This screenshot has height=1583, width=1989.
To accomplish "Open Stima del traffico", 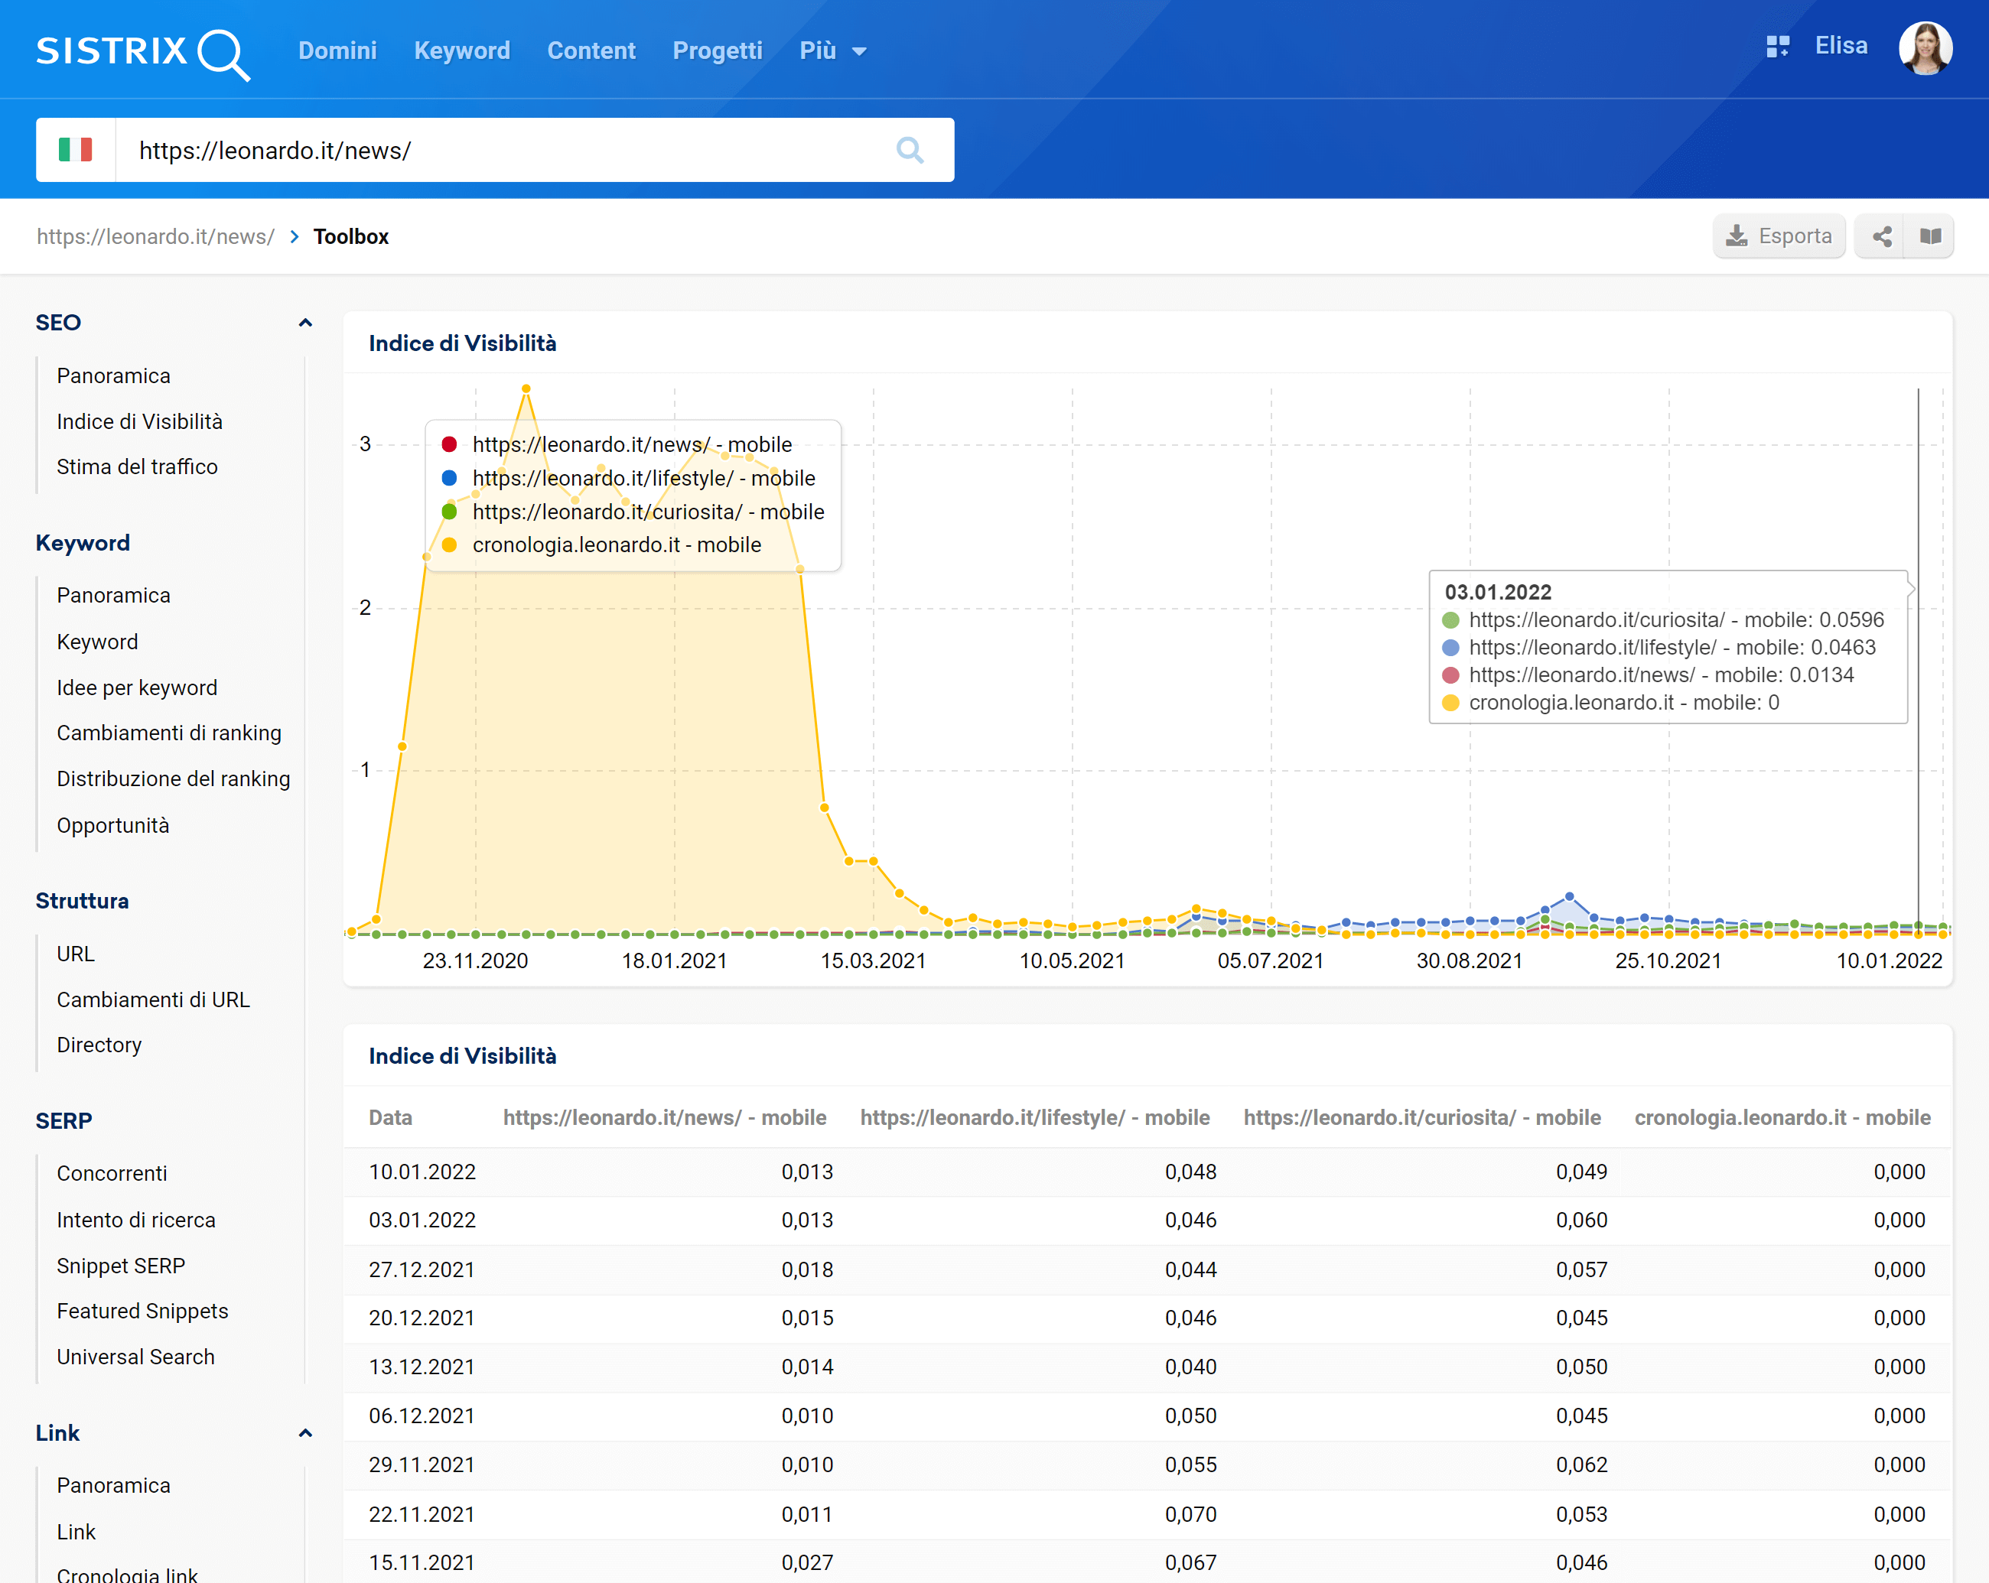I will click(x=138, y=467).
